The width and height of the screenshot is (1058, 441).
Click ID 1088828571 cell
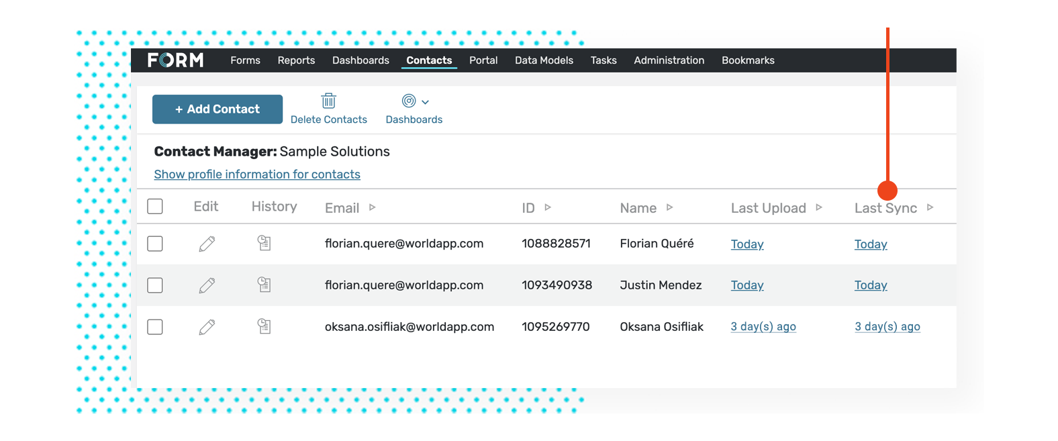[x=556, y=244]
